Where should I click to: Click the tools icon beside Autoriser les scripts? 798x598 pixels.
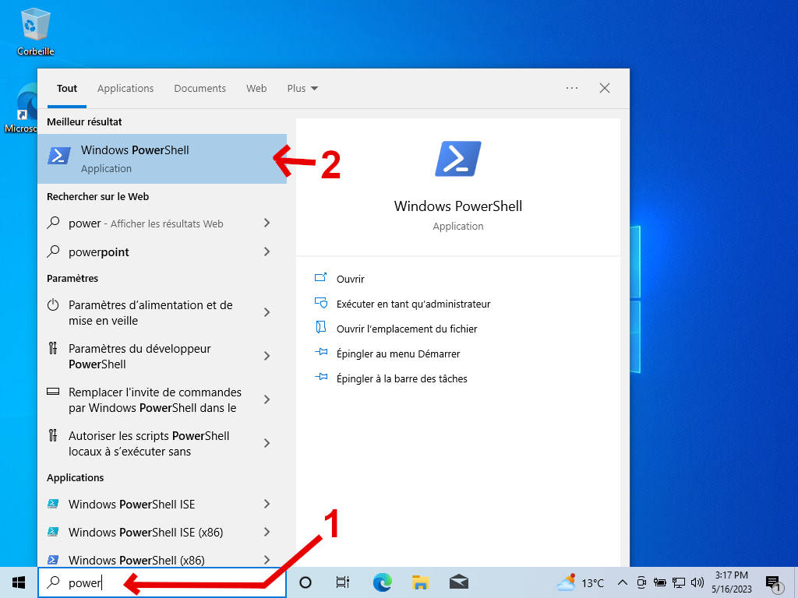(x=53, y=435)
